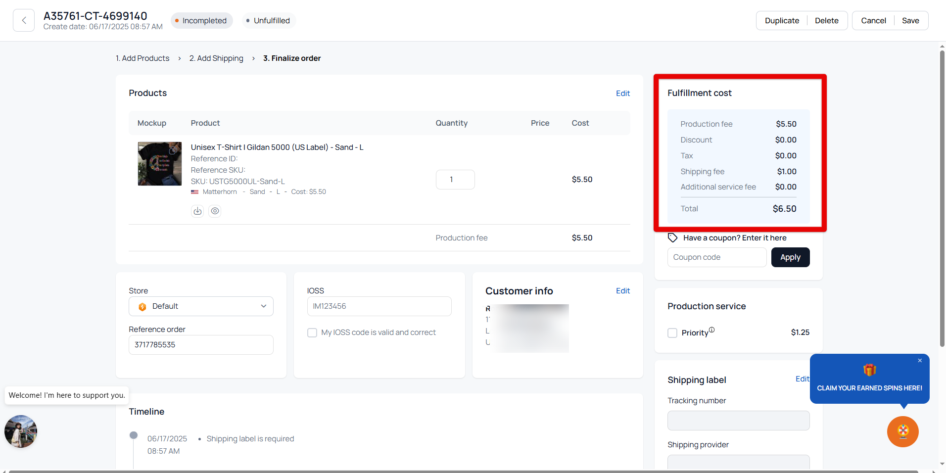Click the back arrow button
Viewport: 946px width, 473px height.
[x=24, y=20]
